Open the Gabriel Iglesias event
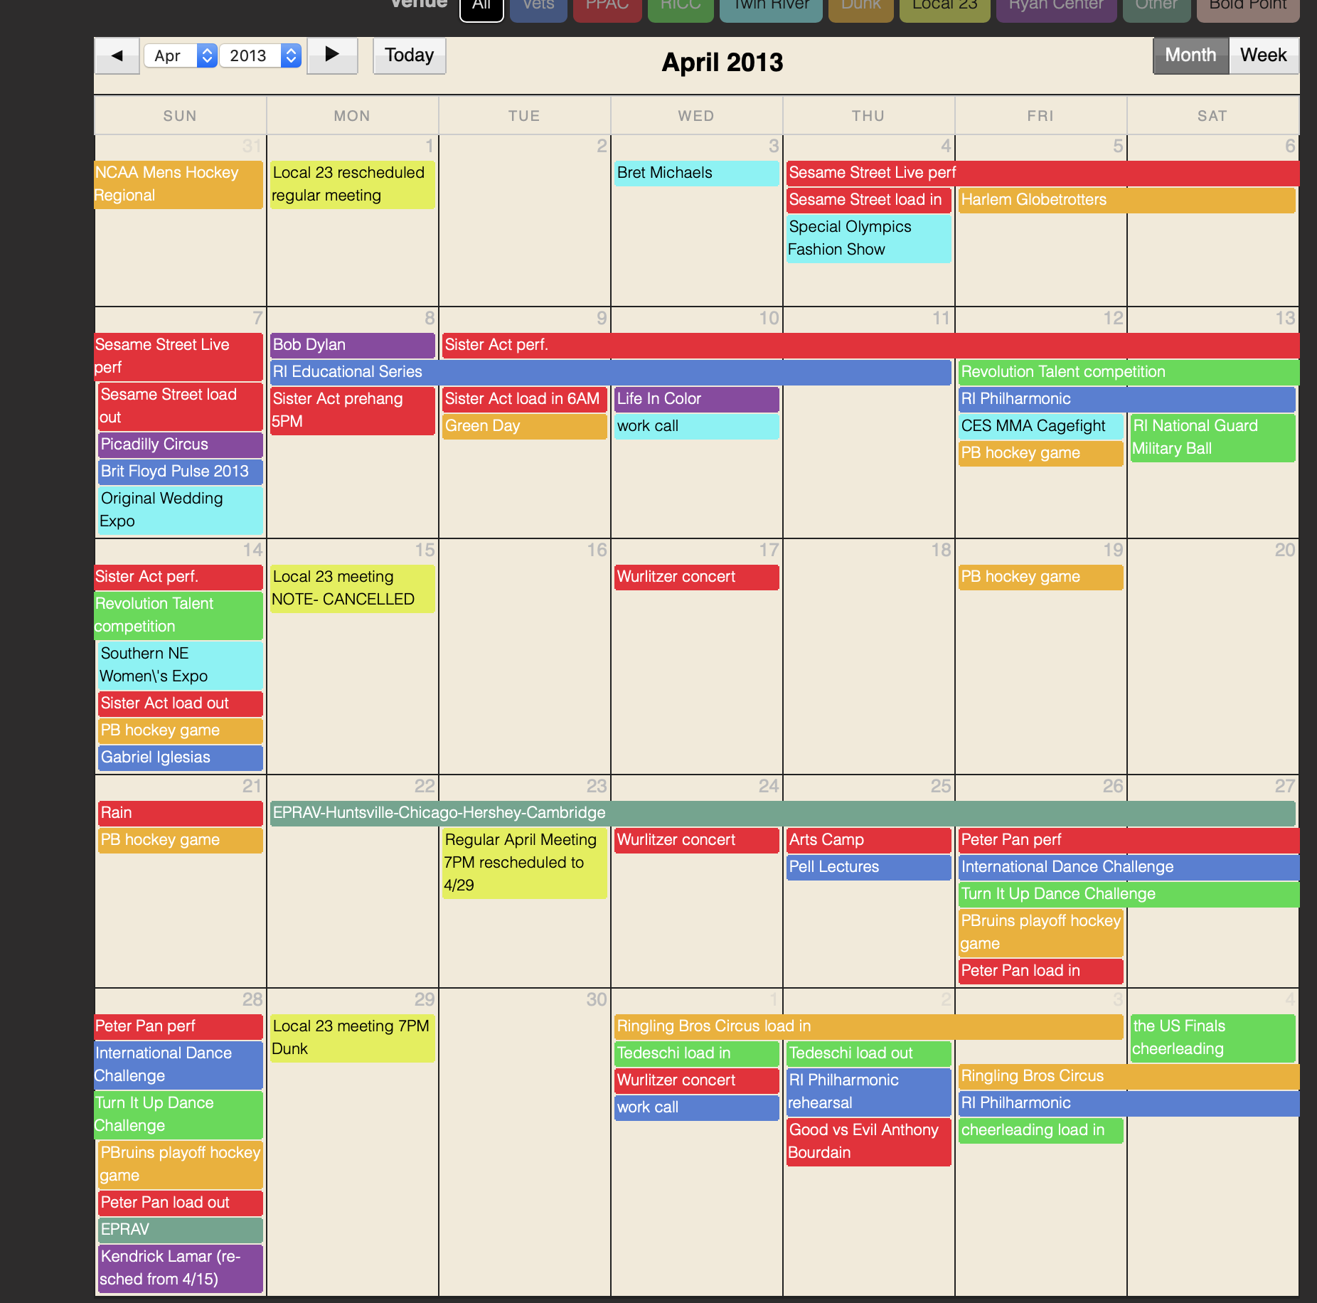 click(x=180, y=757)
